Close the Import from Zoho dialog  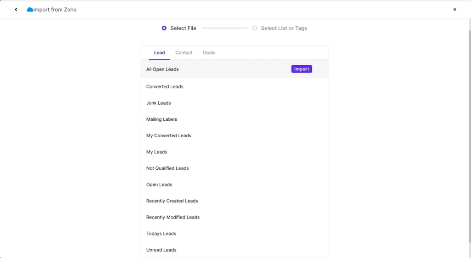pos(455,10)
